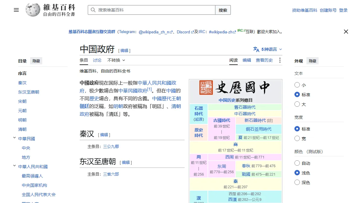Open 西周 in history infobox
This screenshot has height=203, width=362.
tap(230, 157)
